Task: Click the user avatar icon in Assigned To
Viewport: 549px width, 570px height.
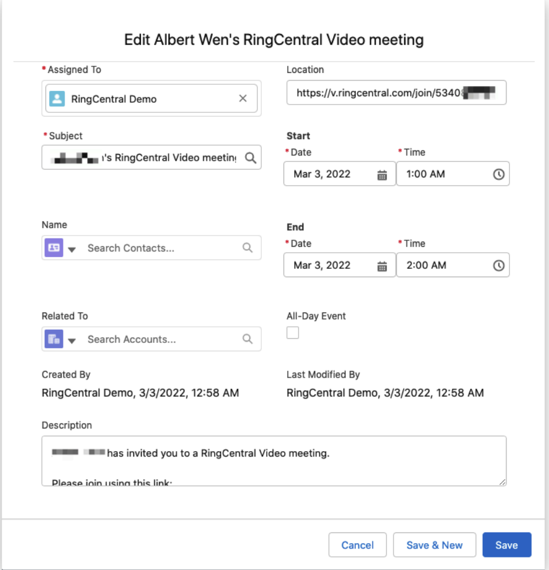Action: tap(57, 99)
